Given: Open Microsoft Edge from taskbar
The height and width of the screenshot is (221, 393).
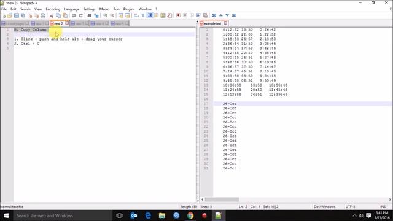Looking at the screenshot, I should [x=148, y=215].
